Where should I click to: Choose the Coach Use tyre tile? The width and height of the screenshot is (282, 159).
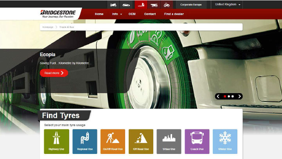(x=197, y=141)
